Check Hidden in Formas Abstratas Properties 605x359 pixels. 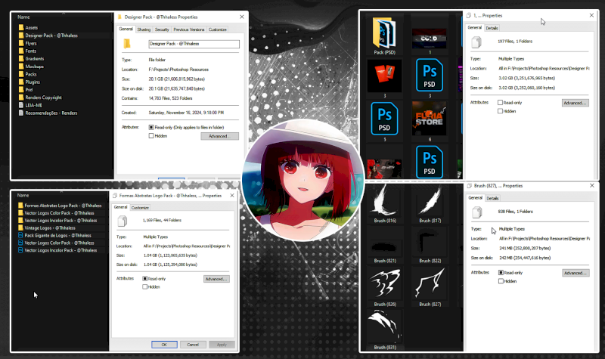[x=145, y=286]
